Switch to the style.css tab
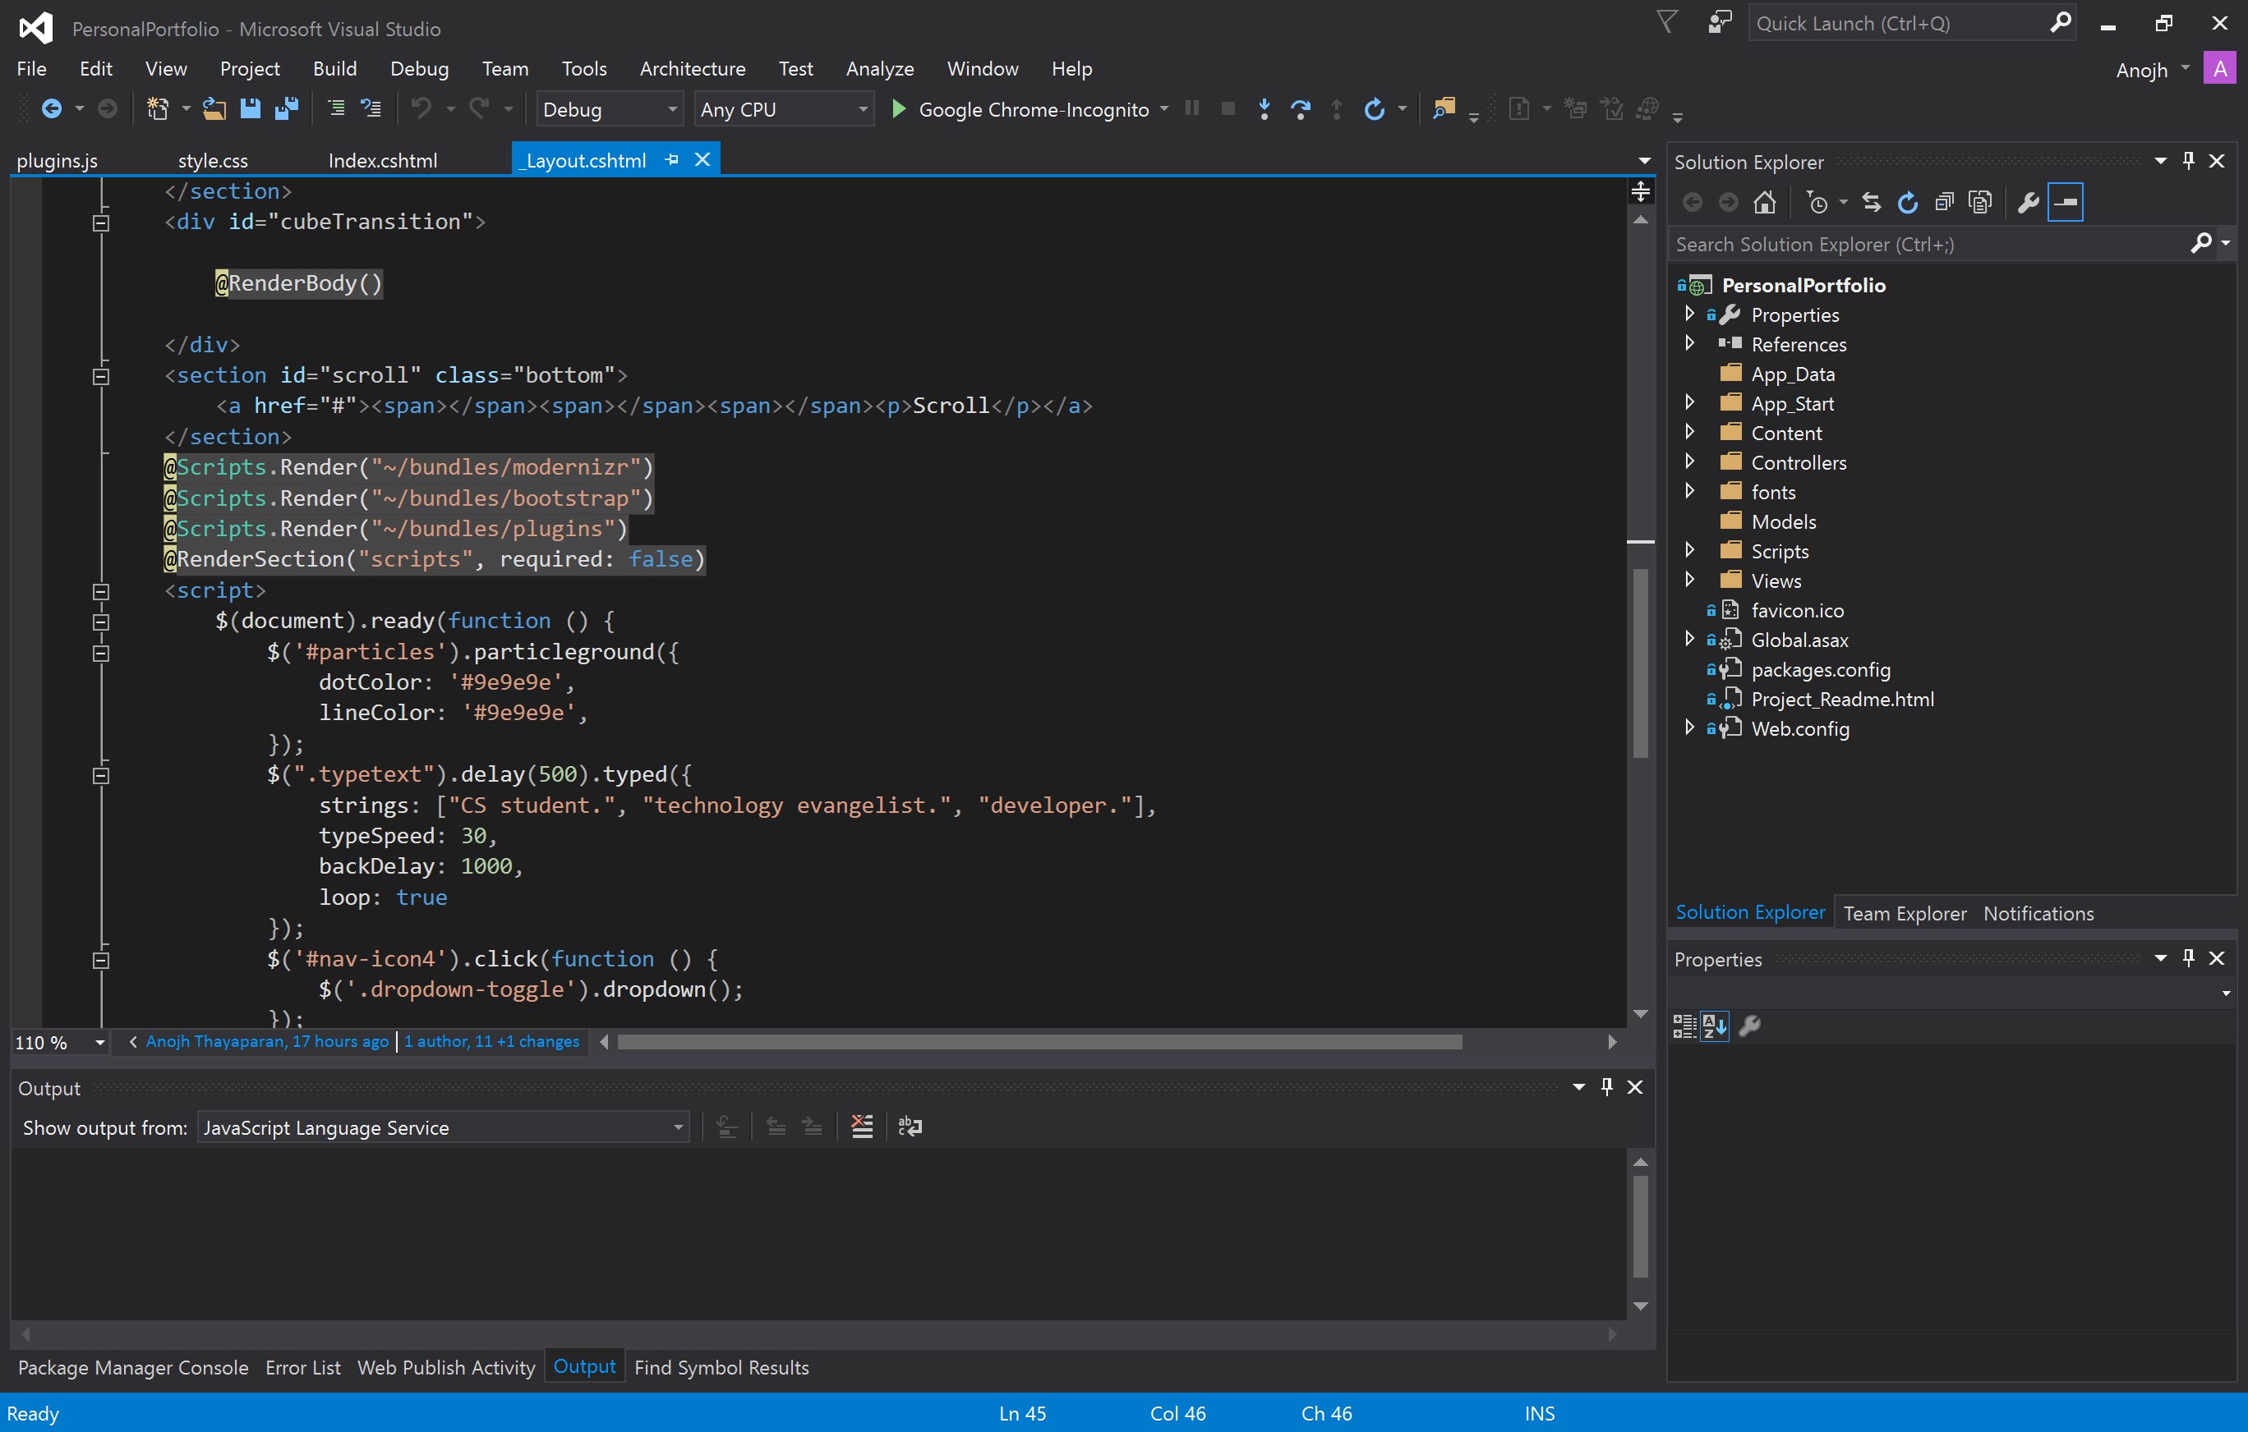Screen dimensions: 2248x1432 (x=213, y=160)
